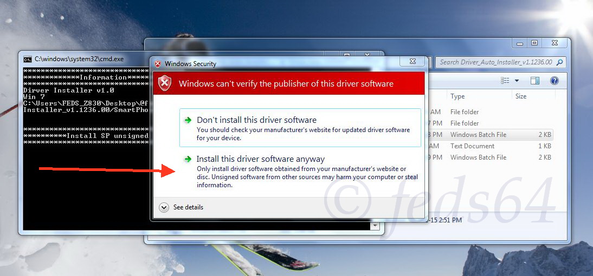593x276 pixels.
Task: Click the change view icon in Explorer
Action: pyautogui.click(x=505, y=81)
